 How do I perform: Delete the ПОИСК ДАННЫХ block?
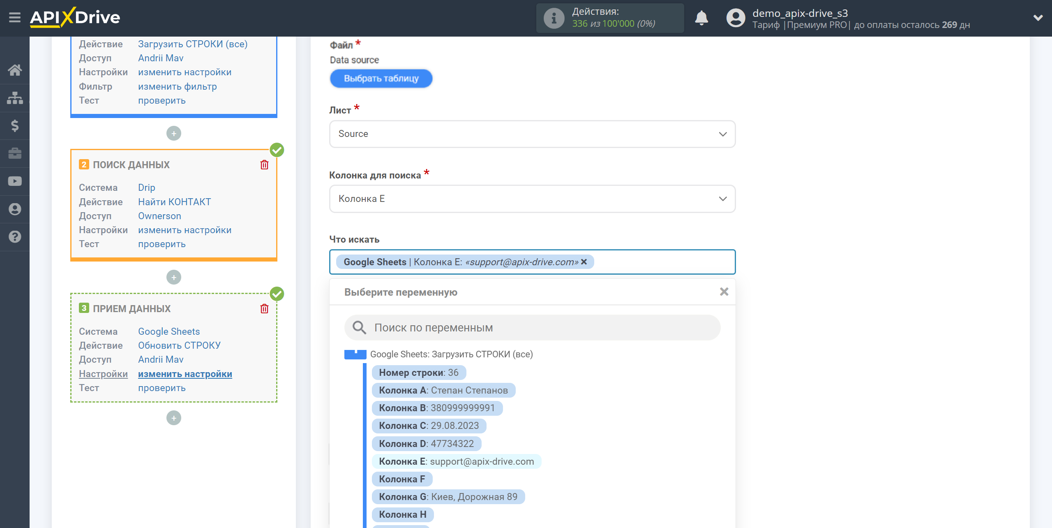click(264, 165)
